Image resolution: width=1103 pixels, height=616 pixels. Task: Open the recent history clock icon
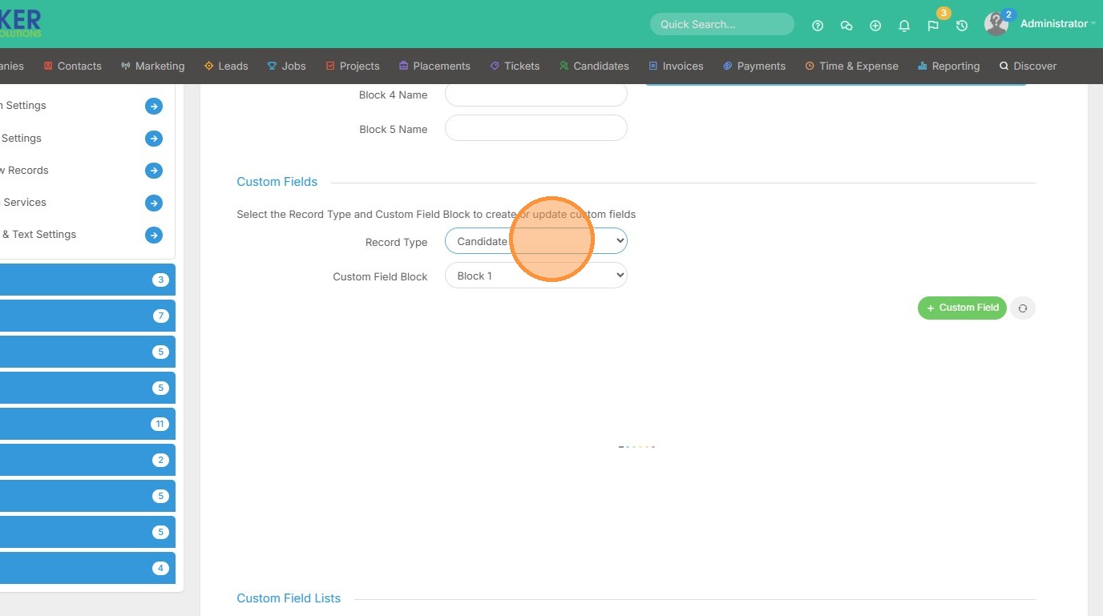962,26
